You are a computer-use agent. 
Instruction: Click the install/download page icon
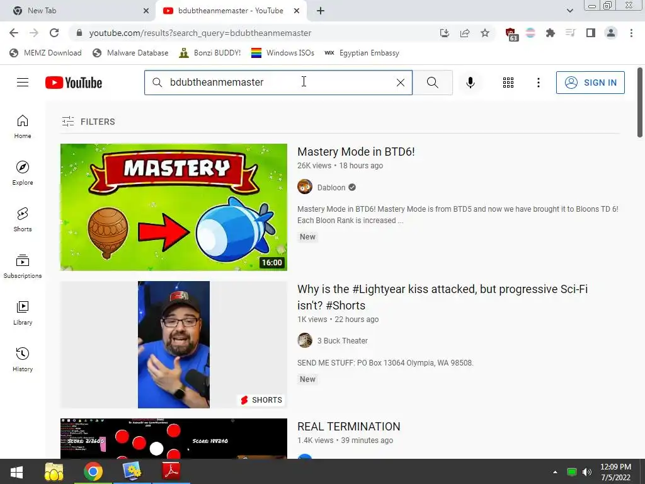coord(445,33)
